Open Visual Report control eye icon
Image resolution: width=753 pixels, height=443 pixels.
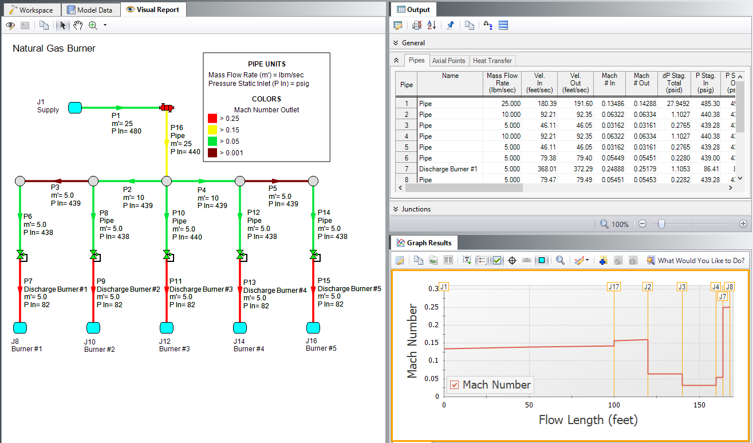tap(10, 25)
